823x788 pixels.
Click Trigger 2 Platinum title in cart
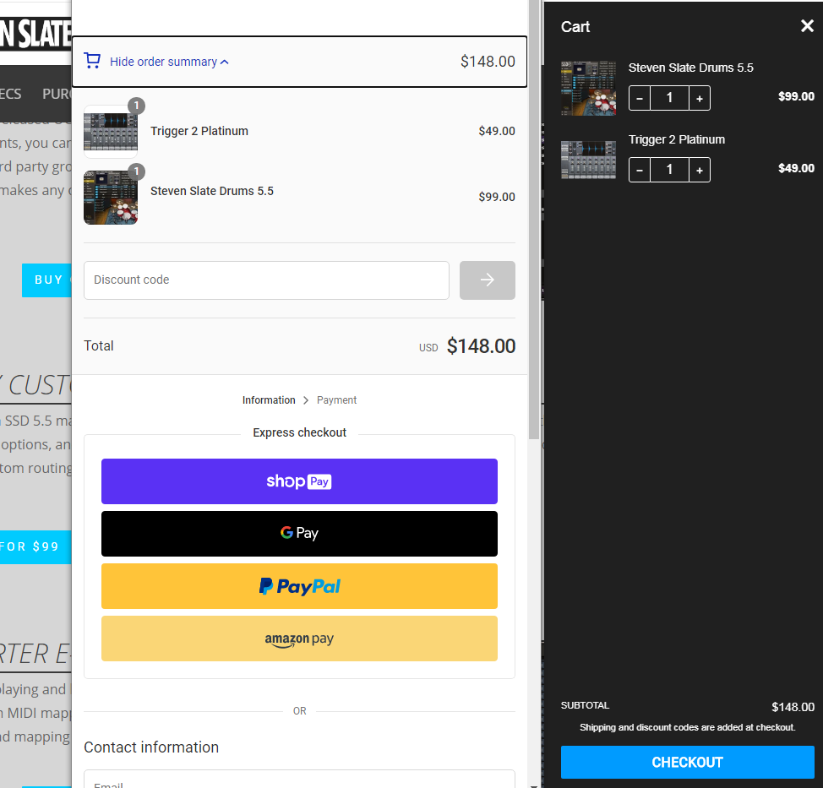click(x=677, y=139)
